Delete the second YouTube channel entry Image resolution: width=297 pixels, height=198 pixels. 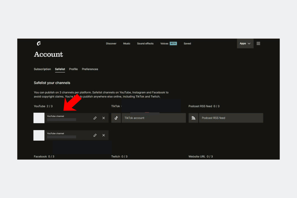(103, 135)
